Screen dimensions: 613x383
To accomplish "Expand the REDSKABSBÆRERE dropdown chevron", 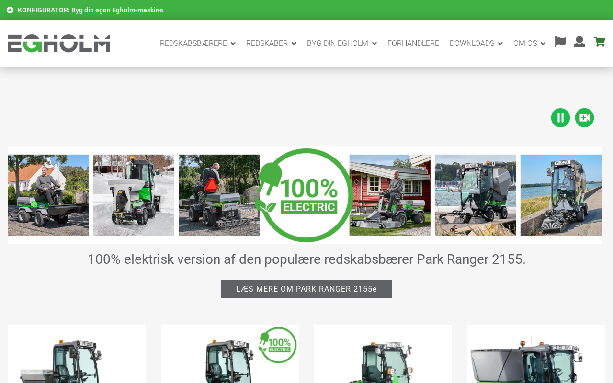I will tap(233, 44).
